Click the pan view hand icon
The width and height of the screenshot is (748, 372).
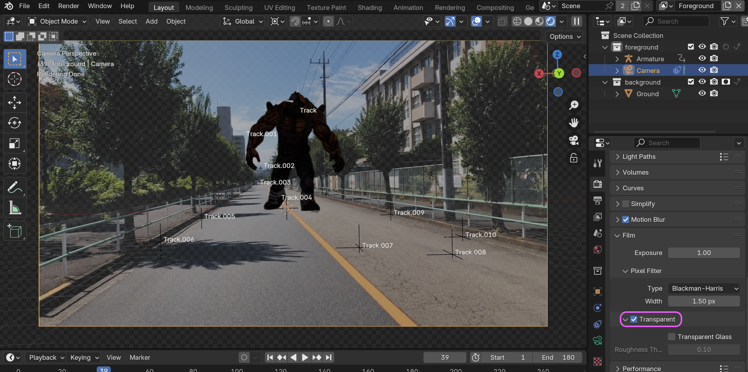tap(574, 123)
